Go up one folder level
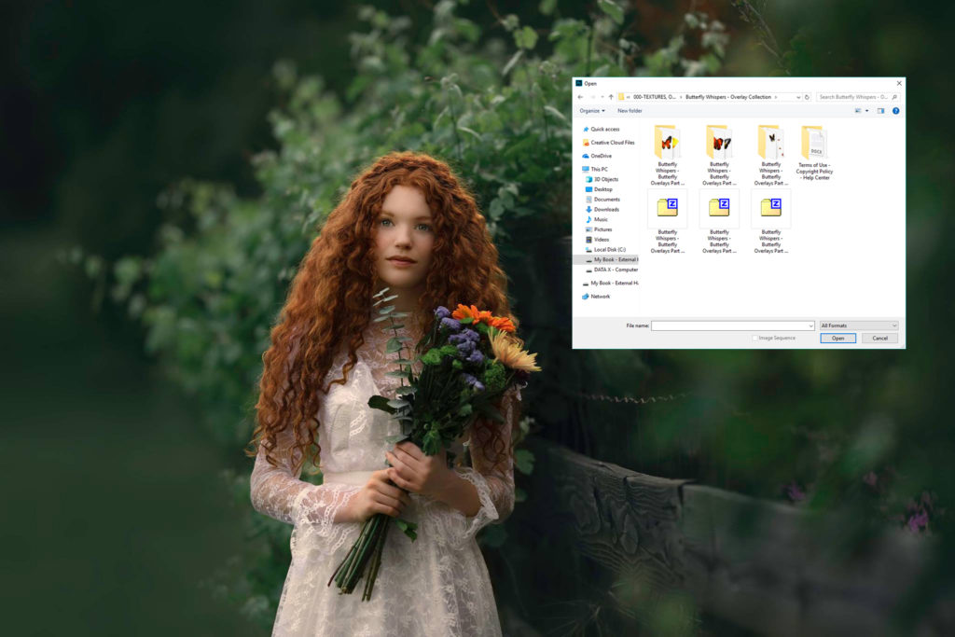This screenshot has width=955, height=637. pyautogui.click(x=611, y=97)
